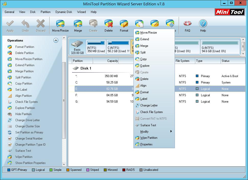Open the Wizard menu
The height and width of the screenshot is (180, 248).
point(82,12)
